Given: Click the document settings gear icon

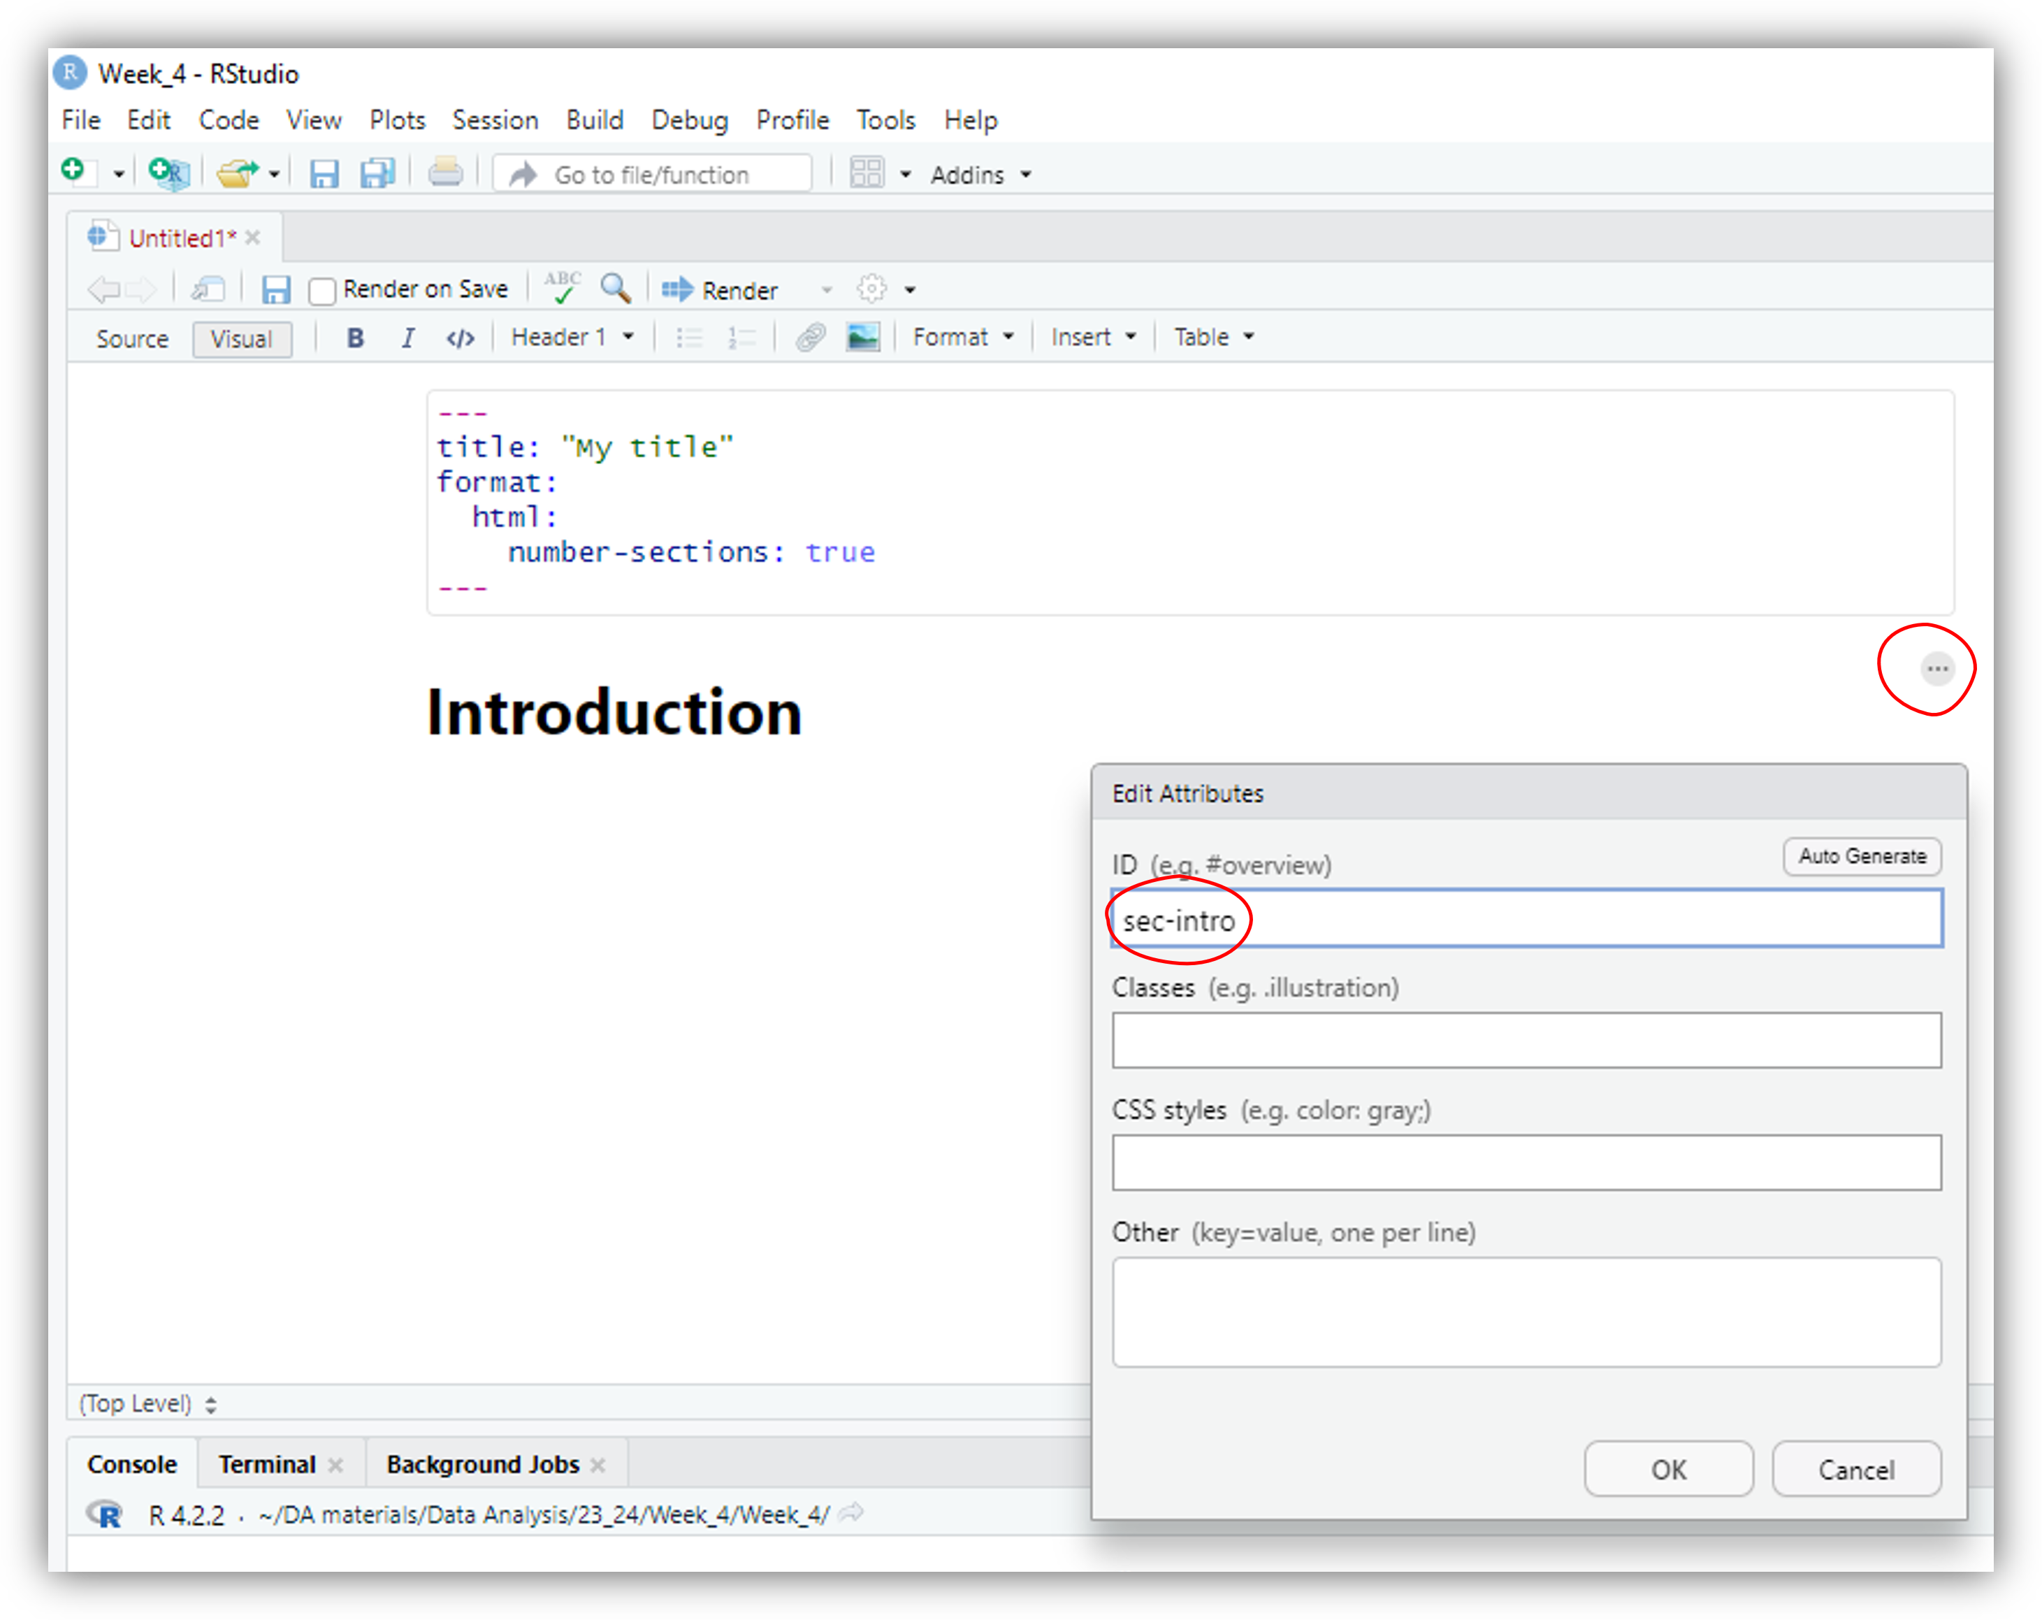Looking at the screenshot, I should (x=871, y=289).
